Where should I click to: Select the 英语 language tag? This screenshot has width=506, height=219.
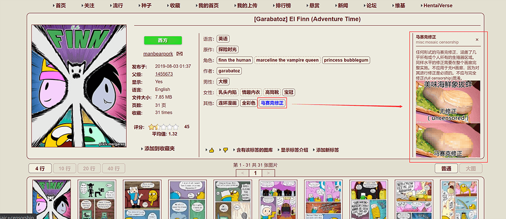[223, 39]
